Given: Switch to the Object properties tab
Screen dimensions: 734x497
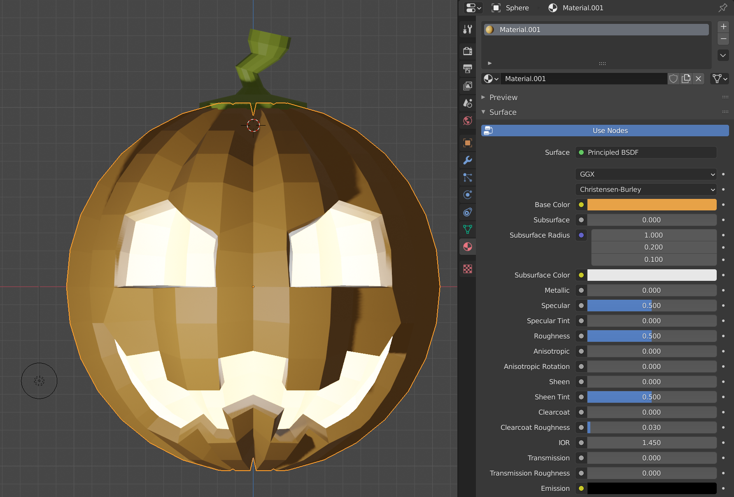Looking at the screenshot, I should [467, 143].
